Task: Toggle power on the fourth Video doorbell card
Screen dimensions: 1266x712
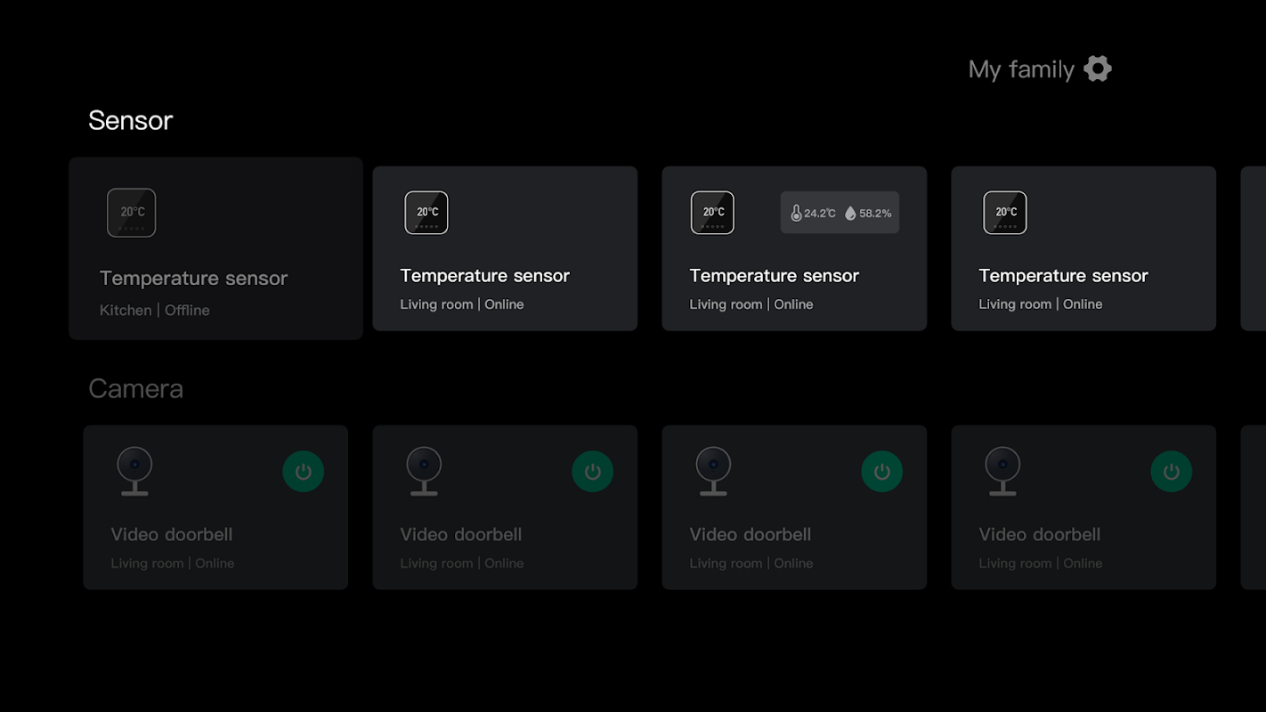Action: pos(1172,472)
